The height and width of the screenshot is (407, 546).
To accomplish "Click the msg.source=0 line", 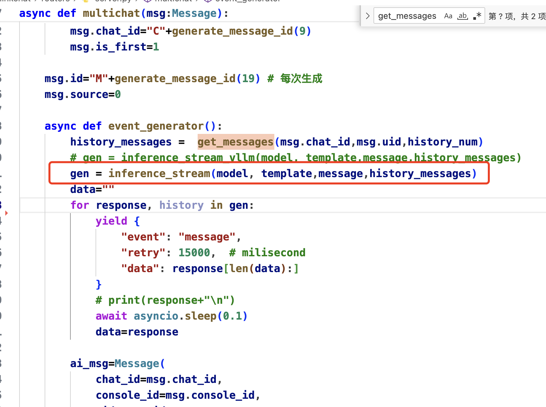I will click(x=83, y=94).
